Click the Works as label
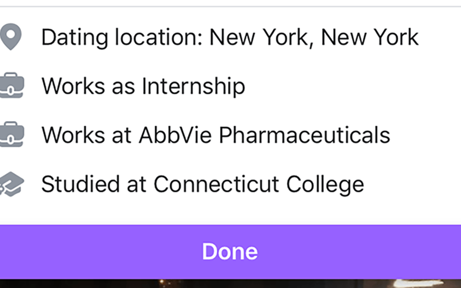The width and height of the screenshot is (461, 288). pyautogui.click(x=88, y=86)
